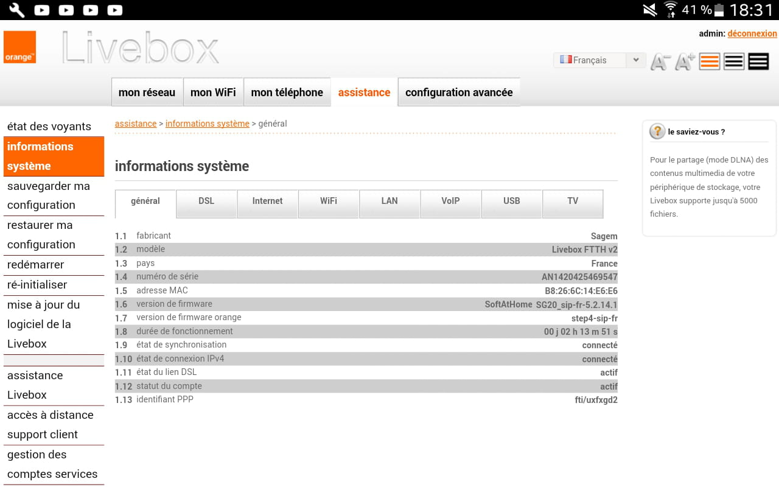The image size is (779, 487).
Task: Select 'informations système' in sidebar
Action: coord(54,156)
